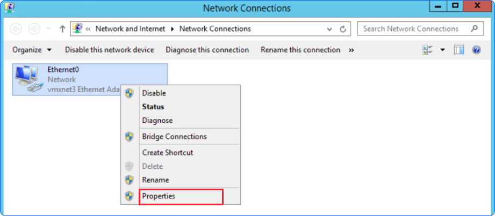This screenshot has height=216, width=495.
Task: Refresh the Network Connections view
Action: 342,29
